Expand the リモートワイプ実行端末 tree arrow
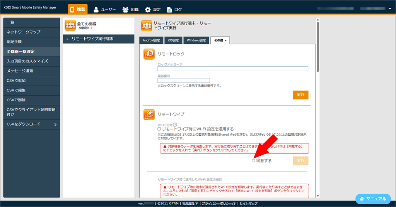 tap(67, 39)
